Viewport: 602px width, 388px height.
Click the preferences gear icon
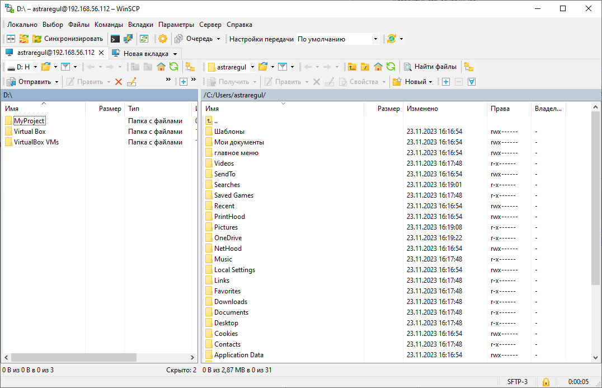coord(163,39)
